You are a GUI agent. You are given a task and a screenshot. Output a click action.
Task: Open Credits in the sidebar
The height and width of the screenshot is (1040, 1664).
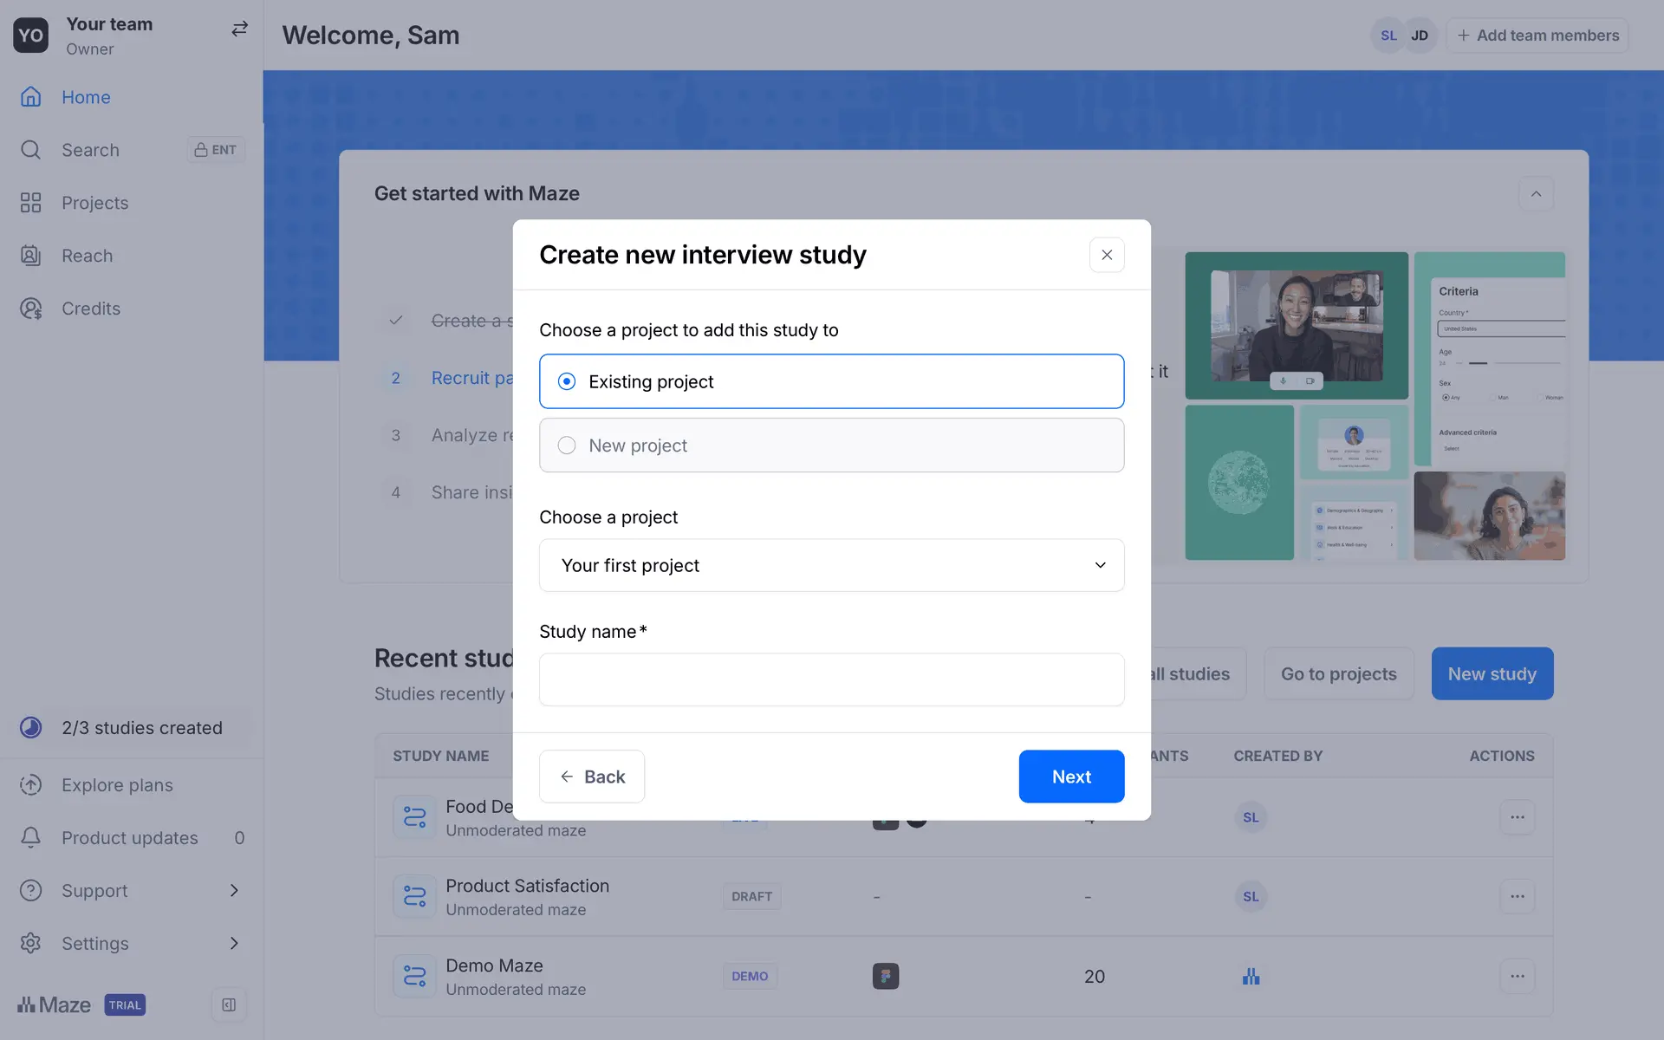[90, 309]
